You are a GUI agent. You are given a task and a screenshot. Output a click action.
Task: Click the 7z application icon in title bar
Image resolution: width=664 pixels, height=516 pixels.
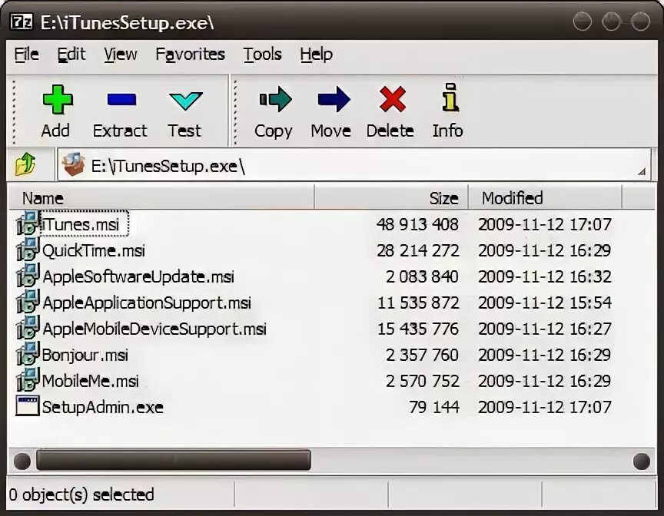pos(22,21)
